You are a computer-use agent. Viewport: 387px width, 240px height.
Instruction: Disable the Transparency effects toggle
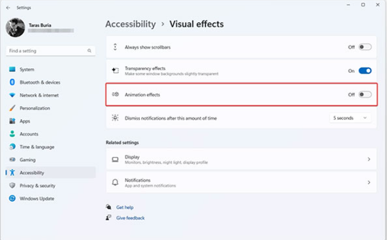(364, 71)
